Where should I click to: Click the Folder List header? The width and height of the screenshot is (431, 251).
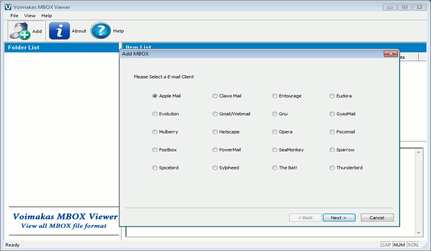coord(62,48)
